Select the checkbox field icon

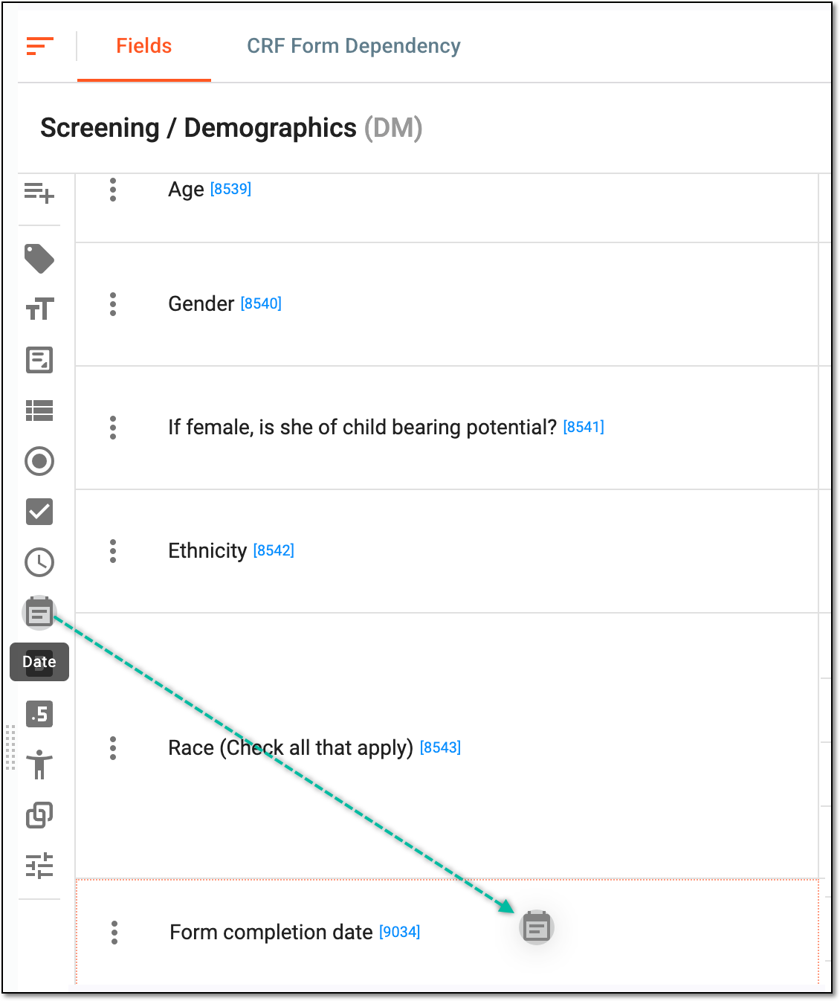coord(39,512)
